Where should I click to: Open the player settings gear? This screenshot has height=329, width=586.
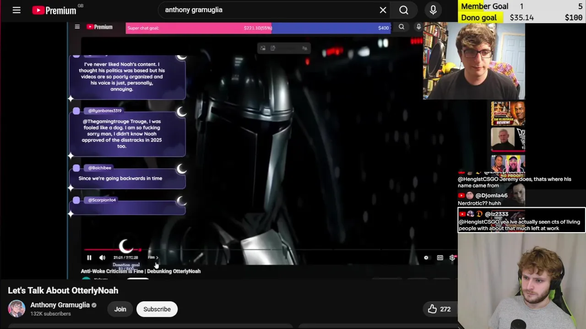(452, 258)
